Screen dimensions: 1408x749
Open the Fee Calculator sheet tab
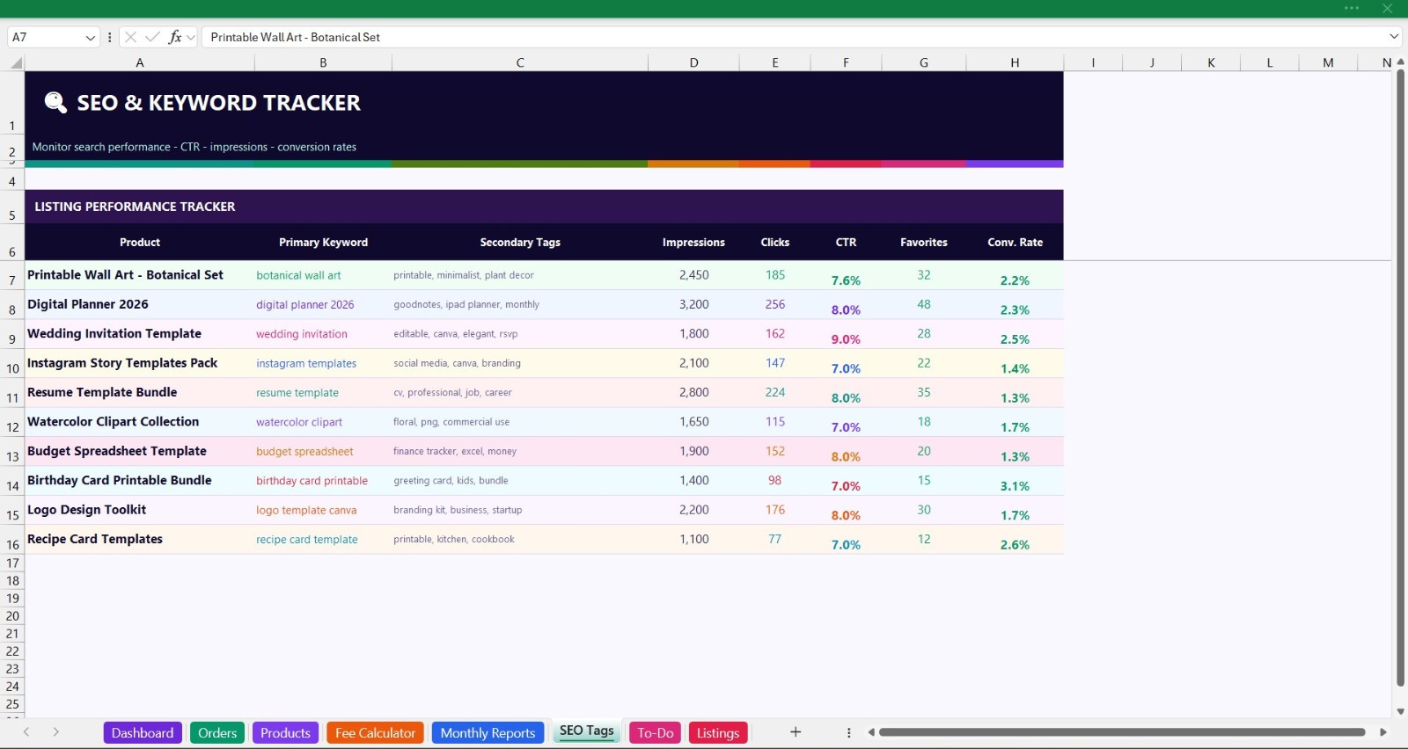(375, 732)
